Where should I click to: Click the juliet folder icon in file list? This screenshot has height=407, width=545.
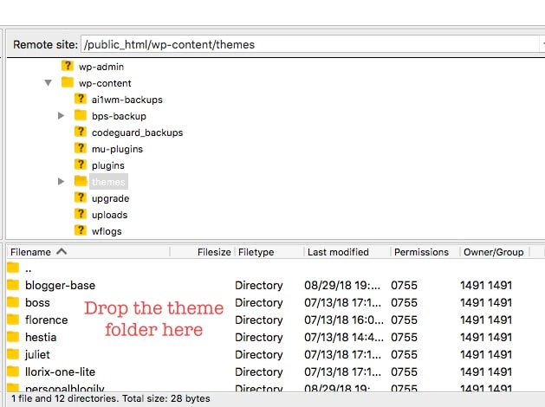coord(13,354)
